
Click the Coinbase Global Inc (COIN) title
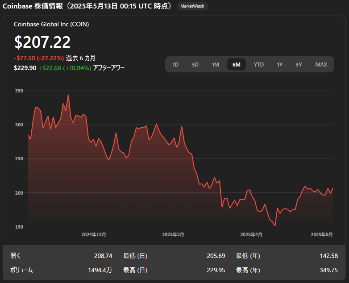click(x=51, y=24)
